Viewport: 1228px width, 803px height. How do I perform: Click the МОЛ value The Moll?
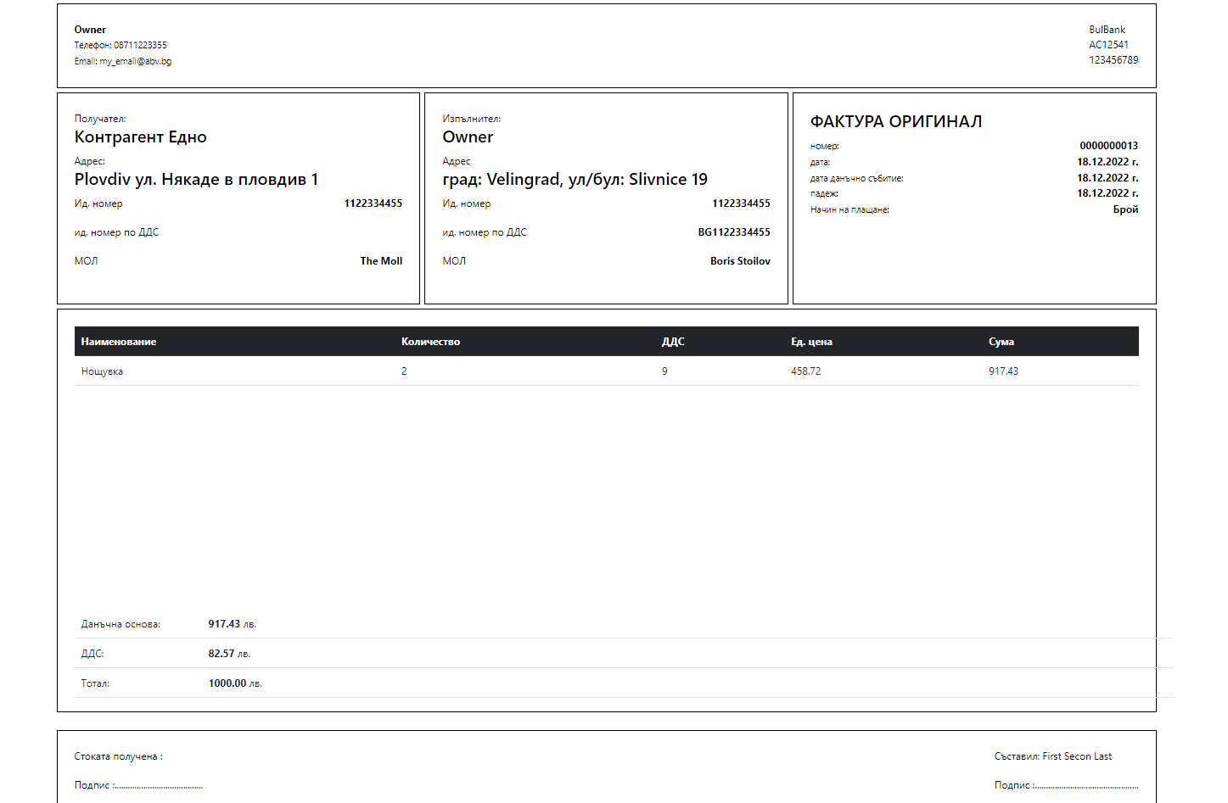click(380, 260)
